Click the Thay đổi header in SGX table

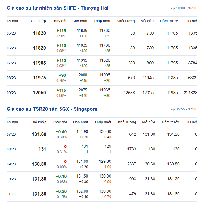(x=60, y=122)
